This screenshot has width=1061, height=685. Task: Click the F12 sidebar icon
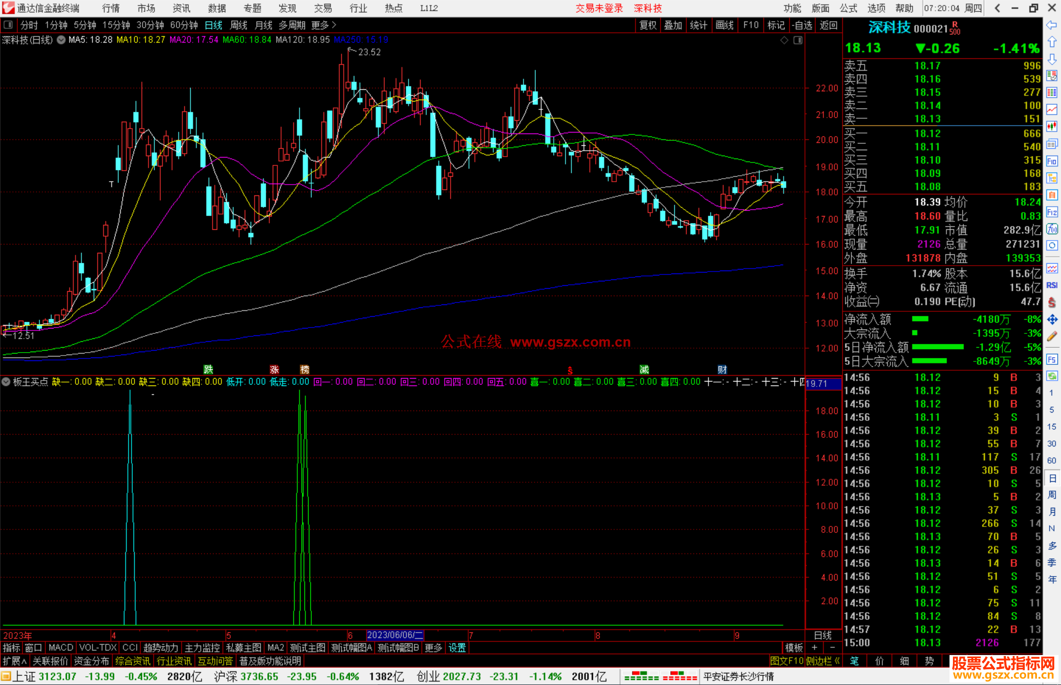(x=1052, y=212)
